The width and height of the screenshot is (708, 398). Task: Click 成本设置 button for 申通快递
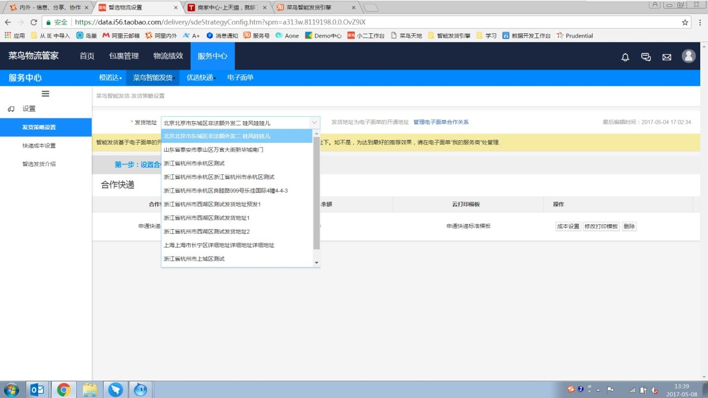coord(567,226)
